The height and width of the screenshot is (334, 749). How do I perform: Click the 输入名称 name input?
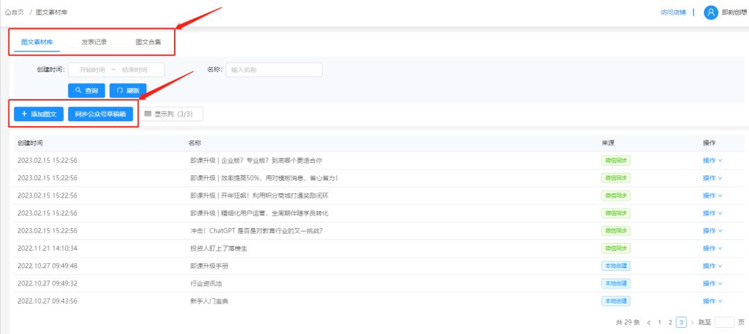tap(274, 70)
